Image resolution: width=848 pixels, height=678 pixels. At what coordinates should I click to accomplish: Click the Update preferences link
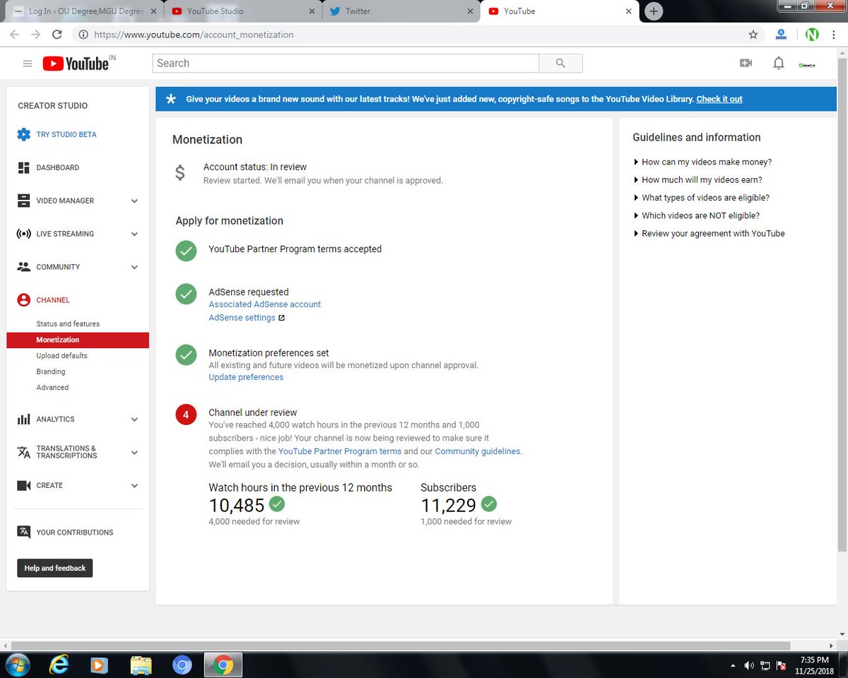click(x=246, y=377)
